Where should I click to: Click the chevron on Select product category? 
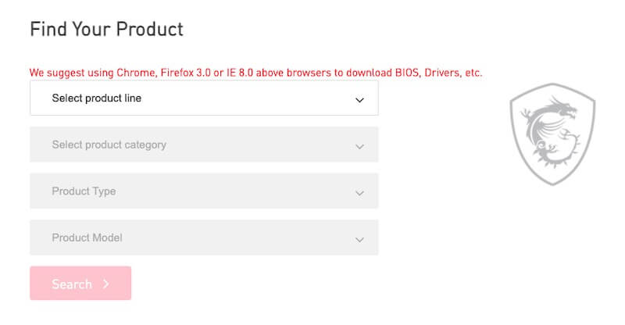359,146
